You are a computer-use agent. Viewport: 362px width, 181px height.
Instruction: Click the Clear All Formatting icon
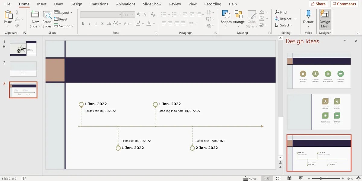(153, 14)
